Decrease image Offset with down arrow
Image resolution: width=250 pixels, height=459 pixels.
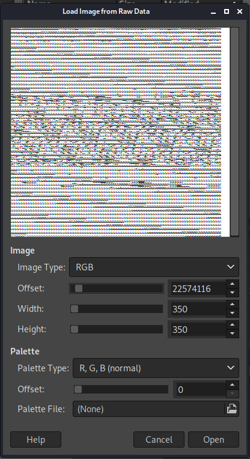point(233,293)
